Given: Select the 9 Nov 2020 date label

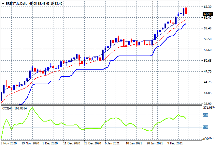Looking at the screenshot, I should (9, 143).
